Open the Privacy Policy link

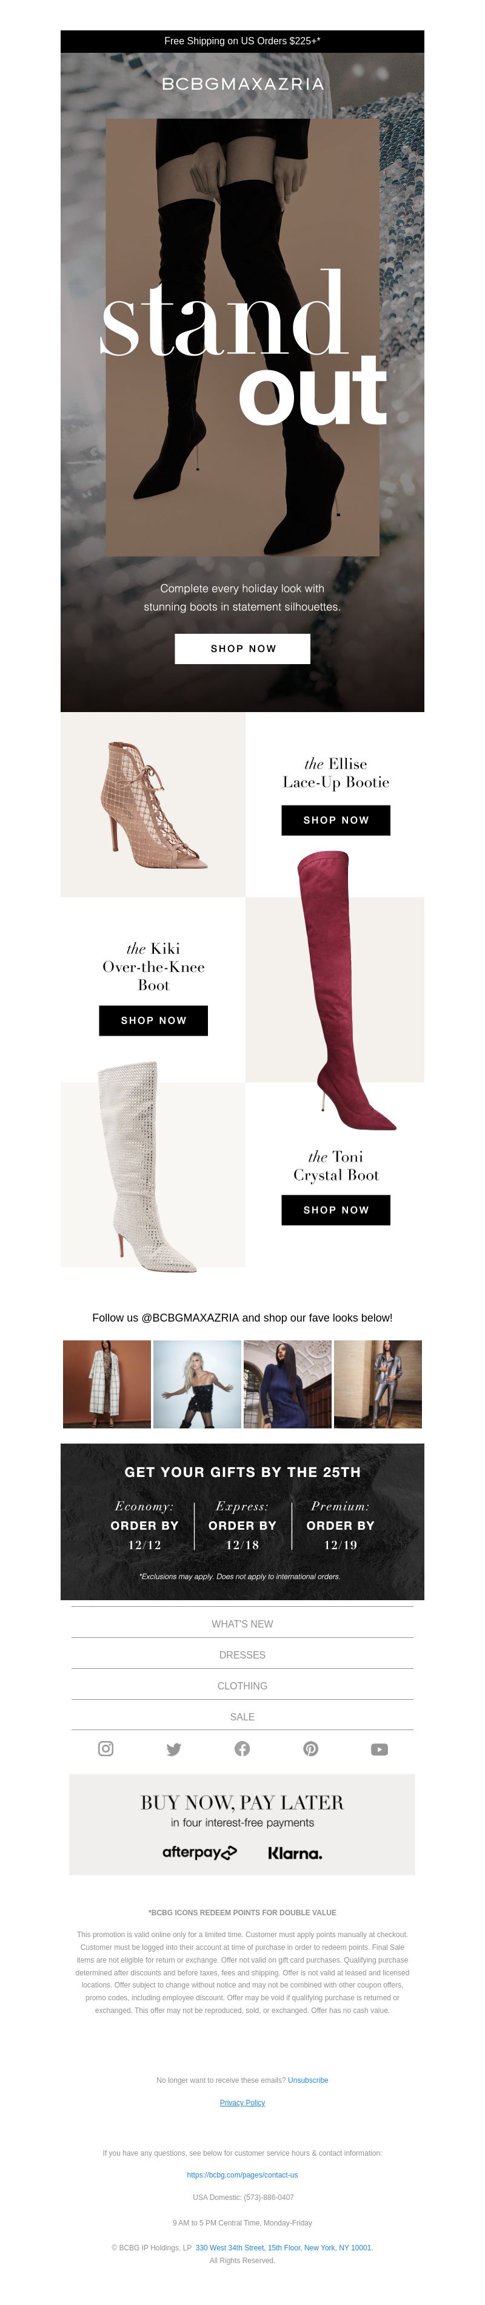(x=242, y=2103)
